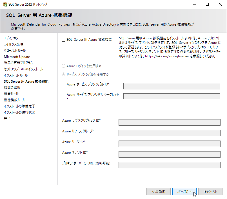Click the Azure リージョン* label
The image size is (227, 199).
pos(74,142)
